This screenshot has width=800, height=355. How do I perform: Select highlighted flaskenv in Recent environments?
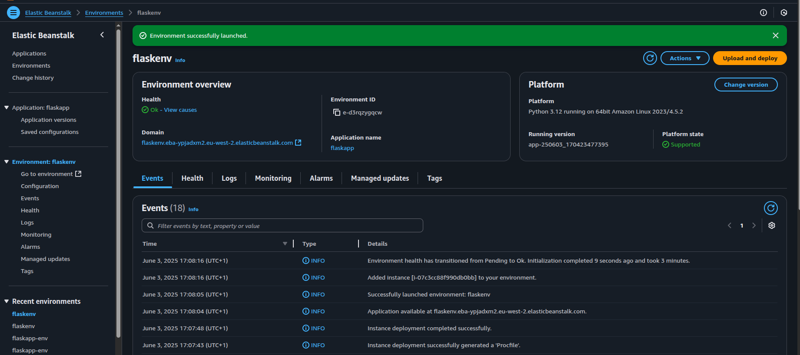24,314
